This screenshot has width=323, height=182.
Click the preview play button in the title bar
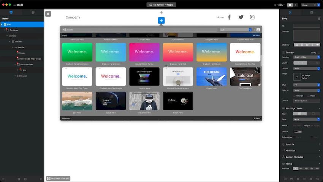click(296, 5)
